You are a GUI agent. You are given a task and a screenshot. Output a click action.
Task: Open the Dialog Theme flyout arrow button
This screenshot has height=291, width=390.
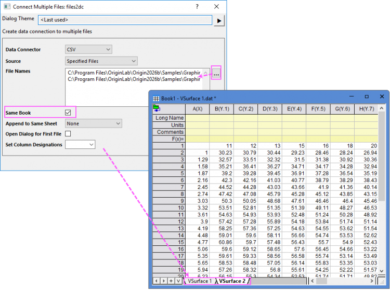point(219,21)
